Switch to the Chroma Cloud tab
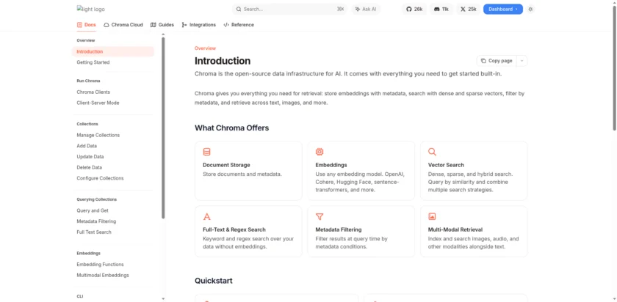The width and height of the screenshot is (617, 302). point(123,25)
